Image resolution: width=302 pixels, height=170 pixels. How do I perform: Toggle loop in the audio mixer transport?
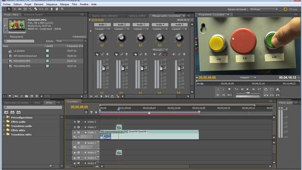[112, 96]
